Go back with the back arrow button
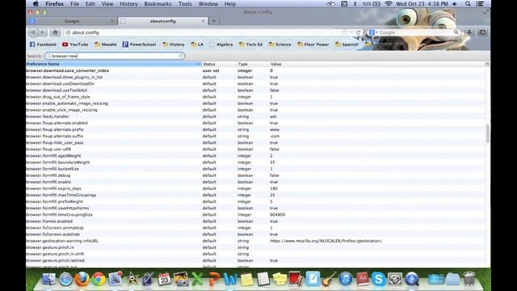 coord(33,32)
